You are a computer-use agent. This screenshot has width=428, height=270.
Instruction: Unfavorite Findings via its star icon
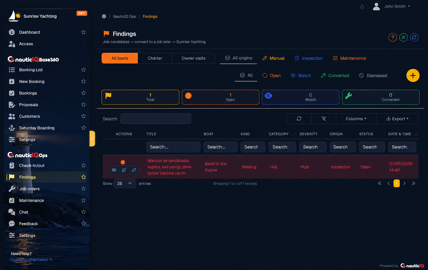[84, 177]
